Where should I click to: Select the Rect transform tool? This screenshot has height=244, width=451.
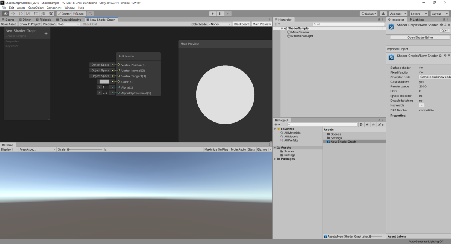(36, 14)
